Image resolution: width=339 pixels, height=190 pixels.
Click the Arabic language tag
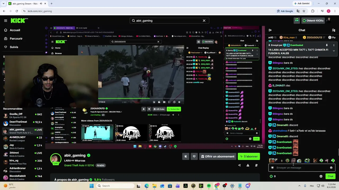(x=101, y=165)
